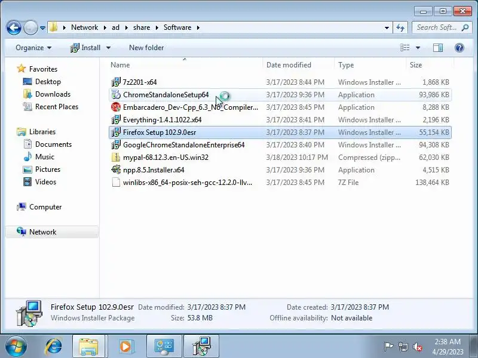Expand the arrow after Network breadcrumb
Screen dimensions: 478x358
click(x=105, y=27)
